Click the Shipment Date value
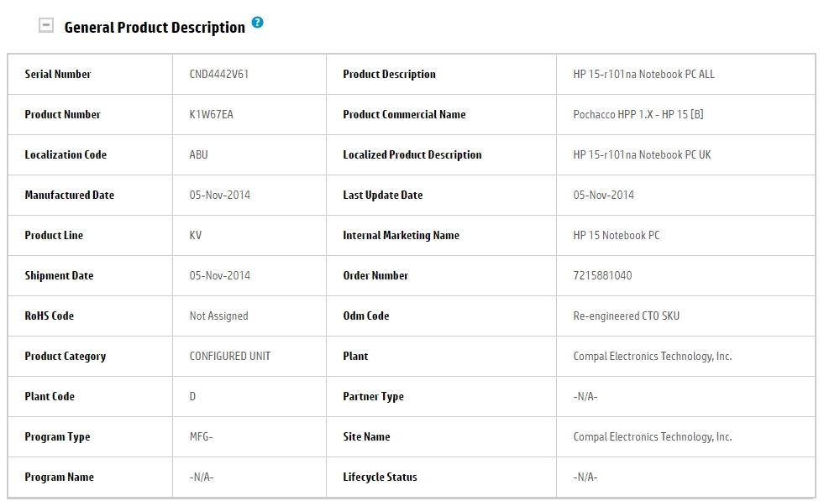 pos(220,275)
